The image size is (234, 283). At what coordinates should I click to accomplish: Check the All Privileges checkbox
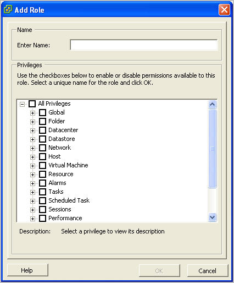coord(32,104)
